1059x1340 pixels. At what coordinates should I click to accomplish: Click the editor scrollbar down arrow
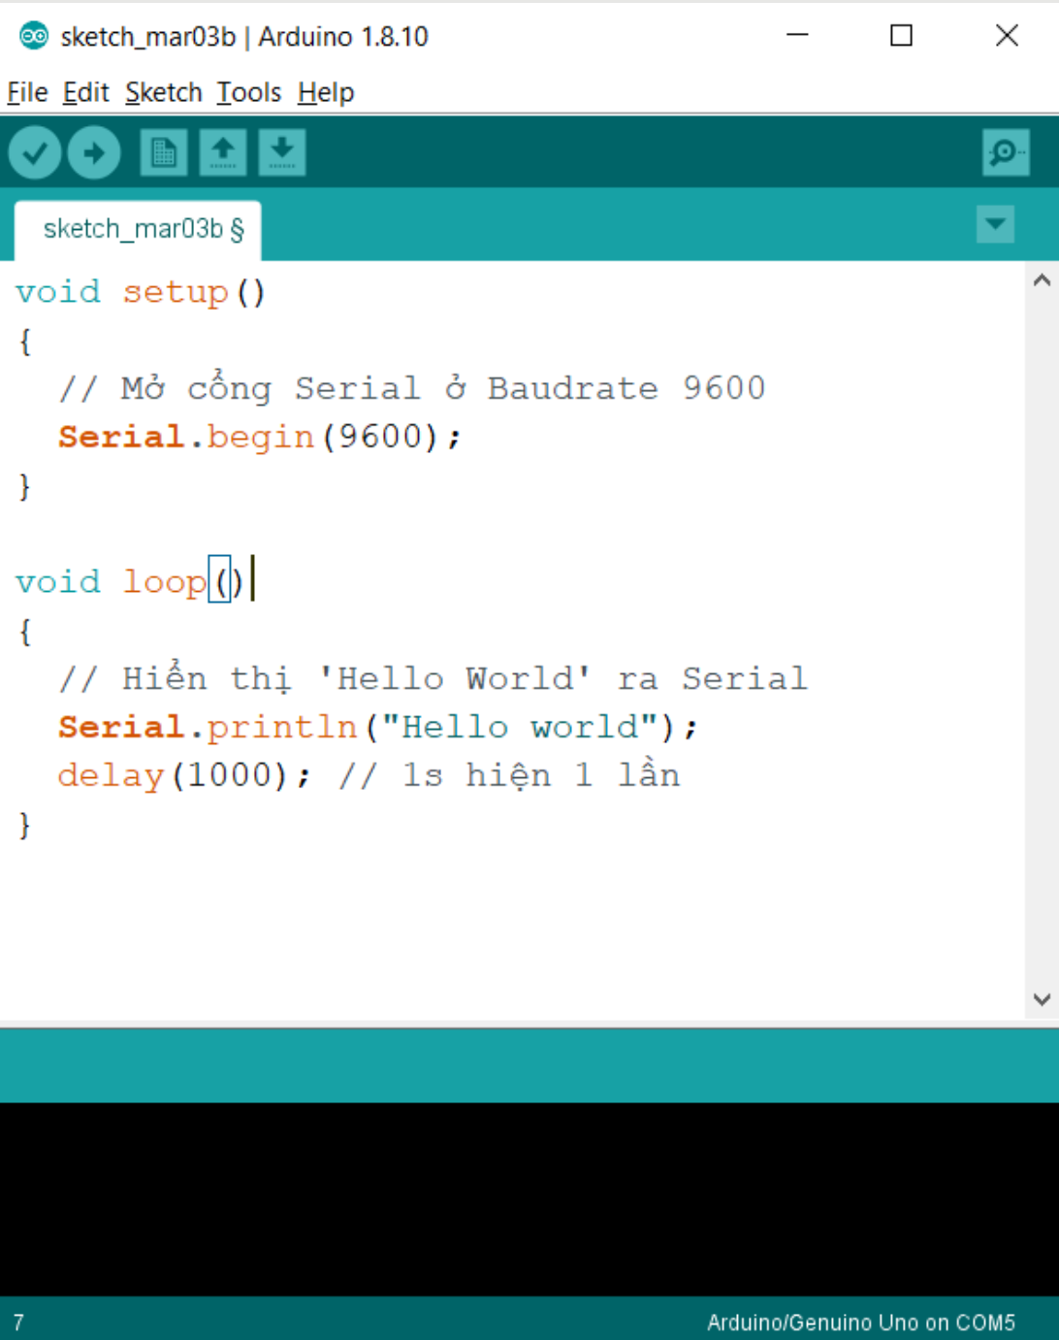[1042, 999]
